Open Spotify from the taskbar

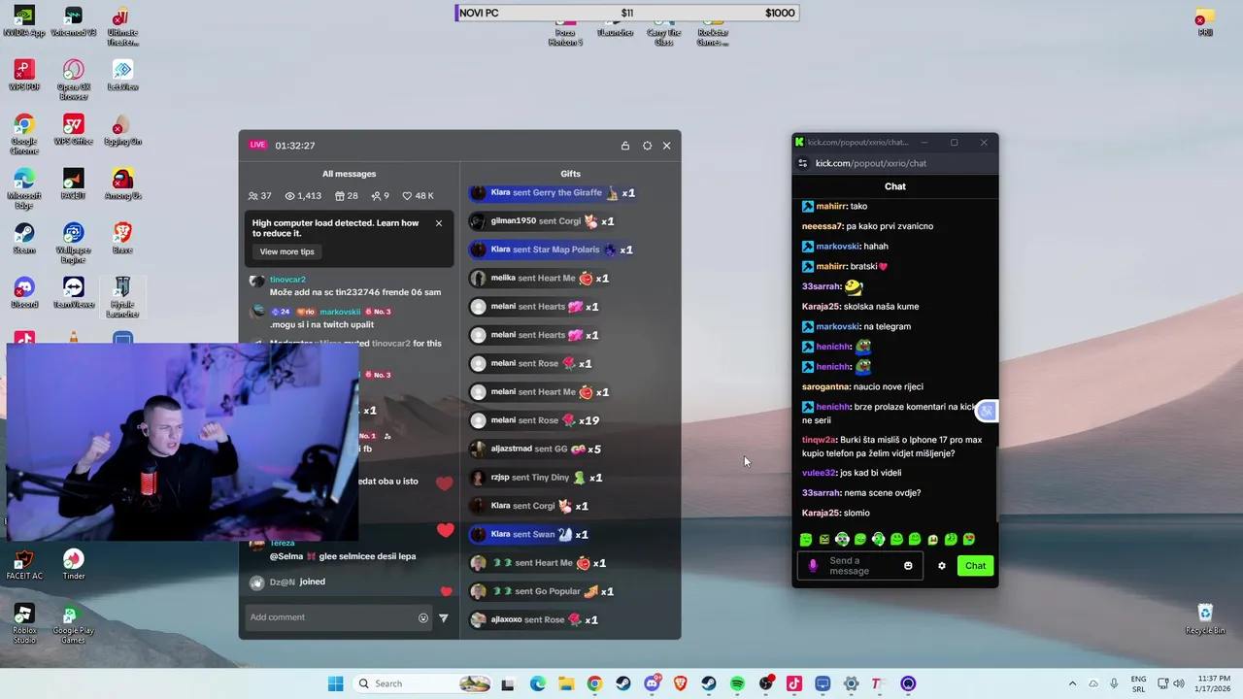[x=737, y=683]
